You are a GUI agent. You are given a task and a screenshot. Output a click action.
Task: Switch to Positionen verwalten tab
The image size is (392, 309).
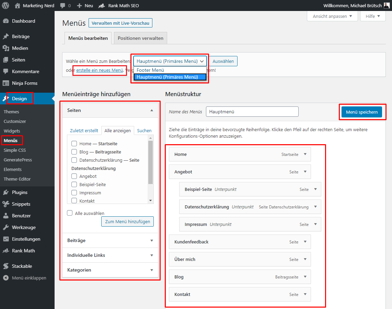click(x=140, y=38)
